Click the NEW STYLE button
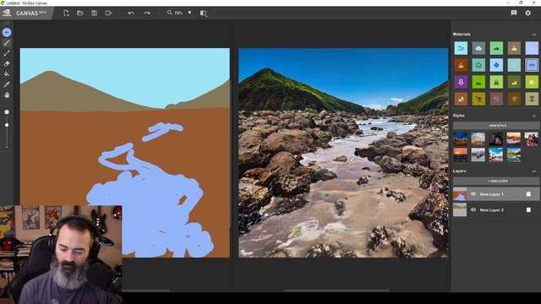The height and width of the screenshot is (304, 541). point(496,126)
